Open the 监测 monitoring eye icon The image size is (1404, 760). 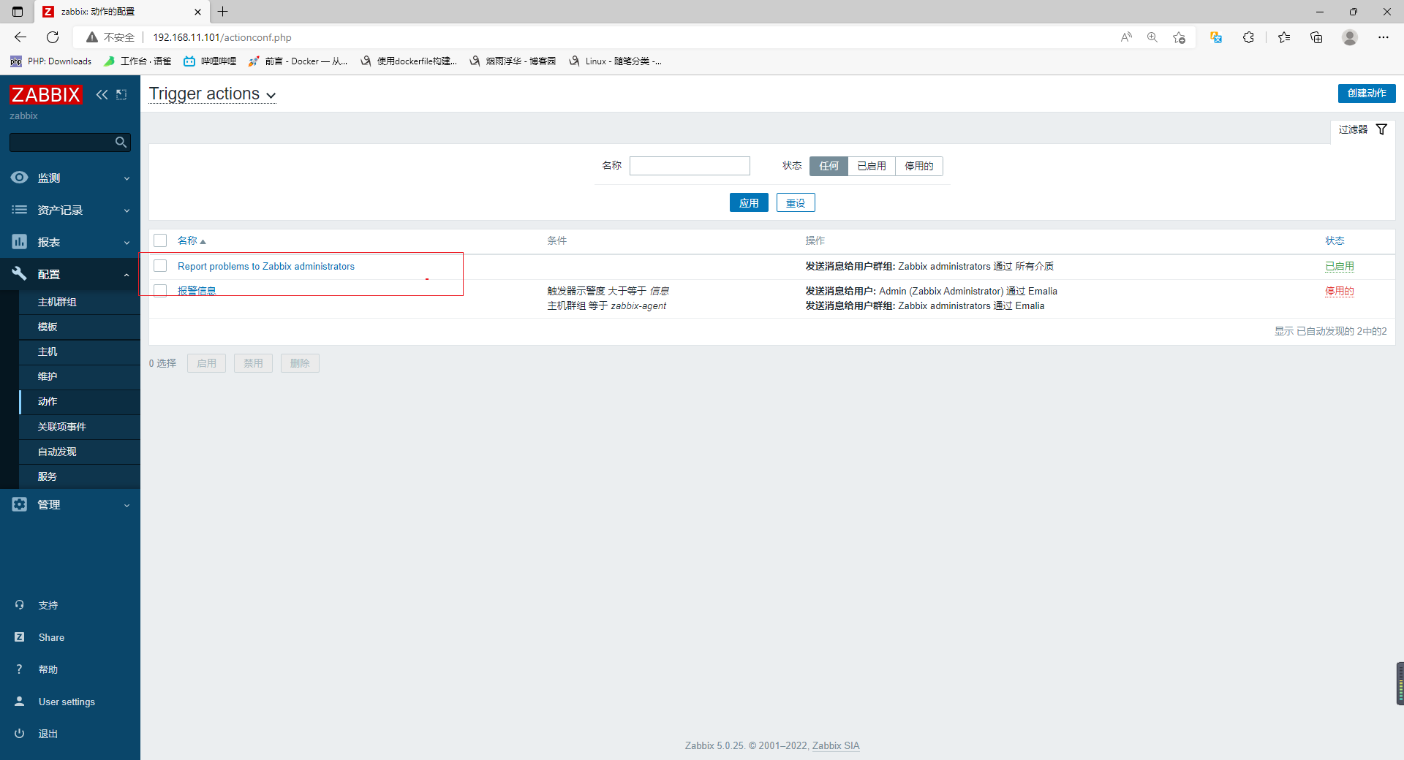pyautogui.click(x=20, y=178)
